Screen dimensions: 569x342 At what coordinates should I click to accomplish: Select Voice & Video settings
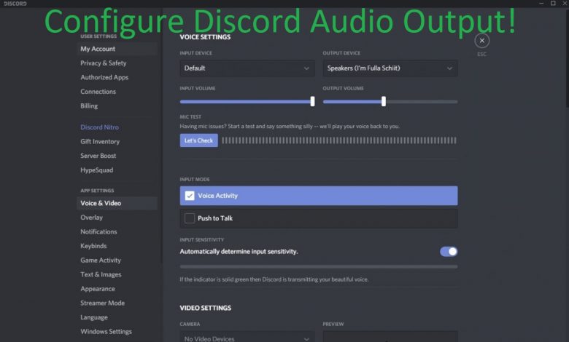pyautogui.click(x=117, y=204)
